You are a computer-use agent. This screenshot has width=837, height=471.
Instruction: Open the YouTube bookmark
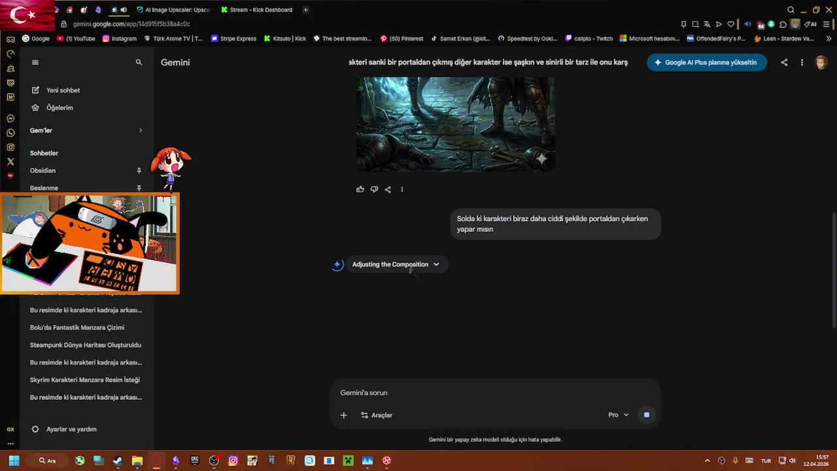pos(76,39)
